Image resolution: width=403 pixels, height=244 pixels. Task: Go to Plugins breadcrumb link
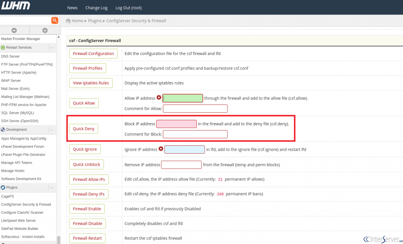pyautogui.click(x=94, y=21)
